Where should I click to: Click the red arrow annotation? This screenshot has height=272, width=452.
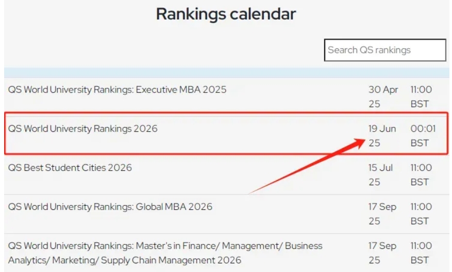click(x=304, y=167)
